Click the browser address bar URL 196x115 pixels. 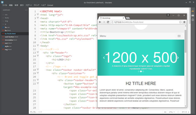coord(129,22)
